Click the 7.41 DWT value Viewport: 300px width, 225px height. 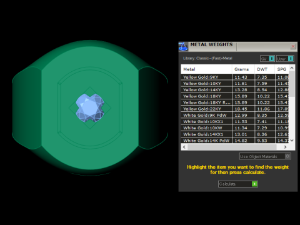click(262, 122)
